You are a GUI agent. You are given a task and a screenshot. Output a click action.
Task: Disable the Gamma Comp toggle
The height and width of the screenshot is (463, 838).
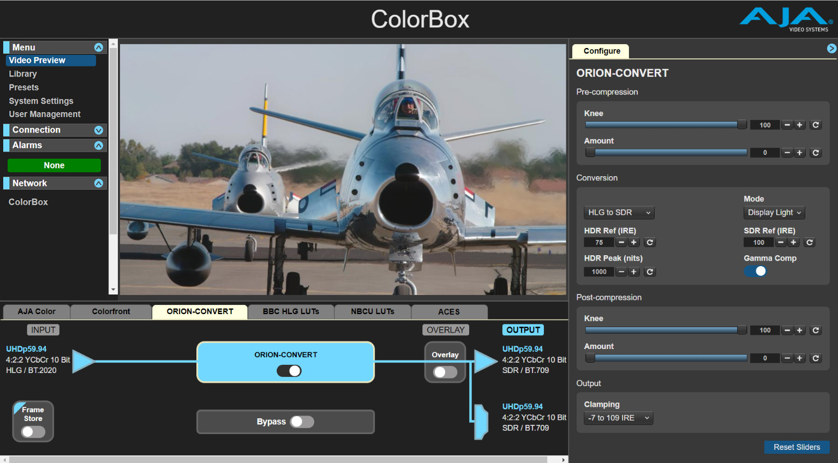point(755,270)
